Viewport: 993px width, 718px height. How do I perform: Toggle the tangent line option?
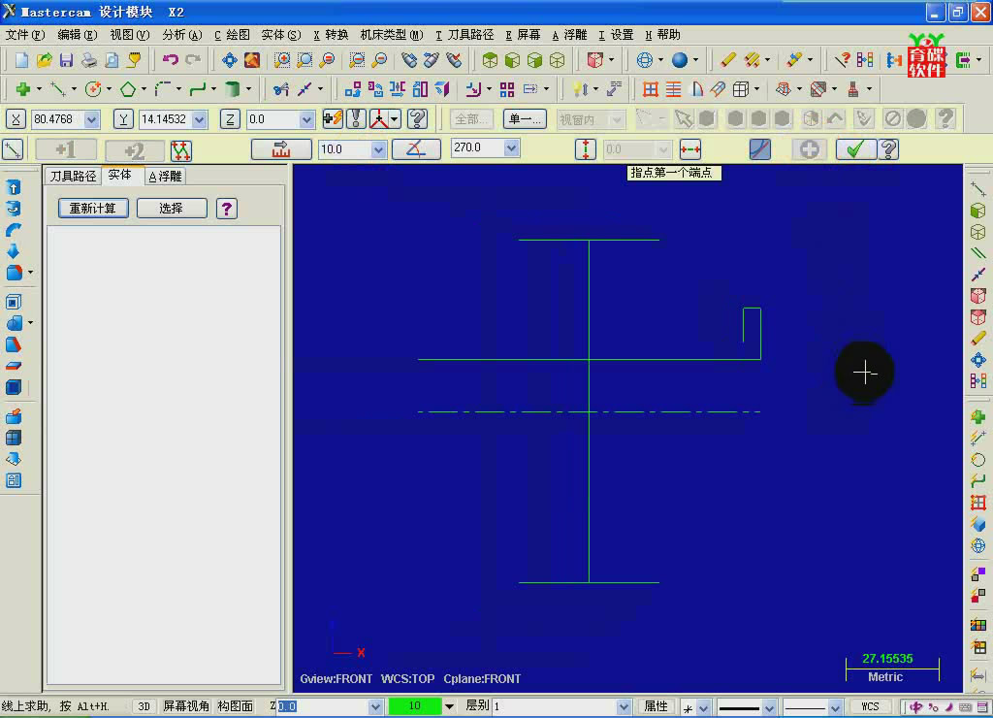(x=760, y=149)
